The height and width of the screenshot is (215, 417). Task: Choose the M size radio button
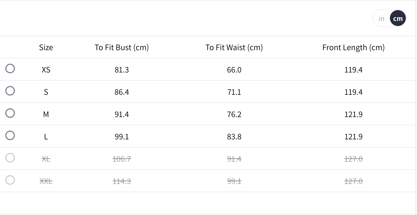pyautogui.click(x=10, y=113)
